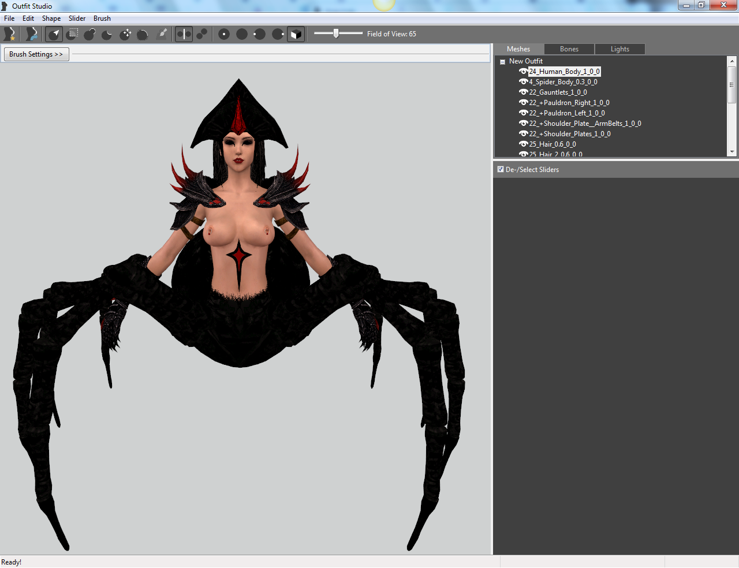
Task: Click the Load Outfit toolbar icon
Action: pyautogui.click(x=31, y=34)
